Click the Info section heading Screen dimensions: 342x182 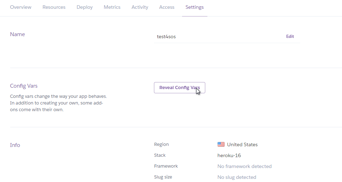pyautogui.click(x=15, y=145)
